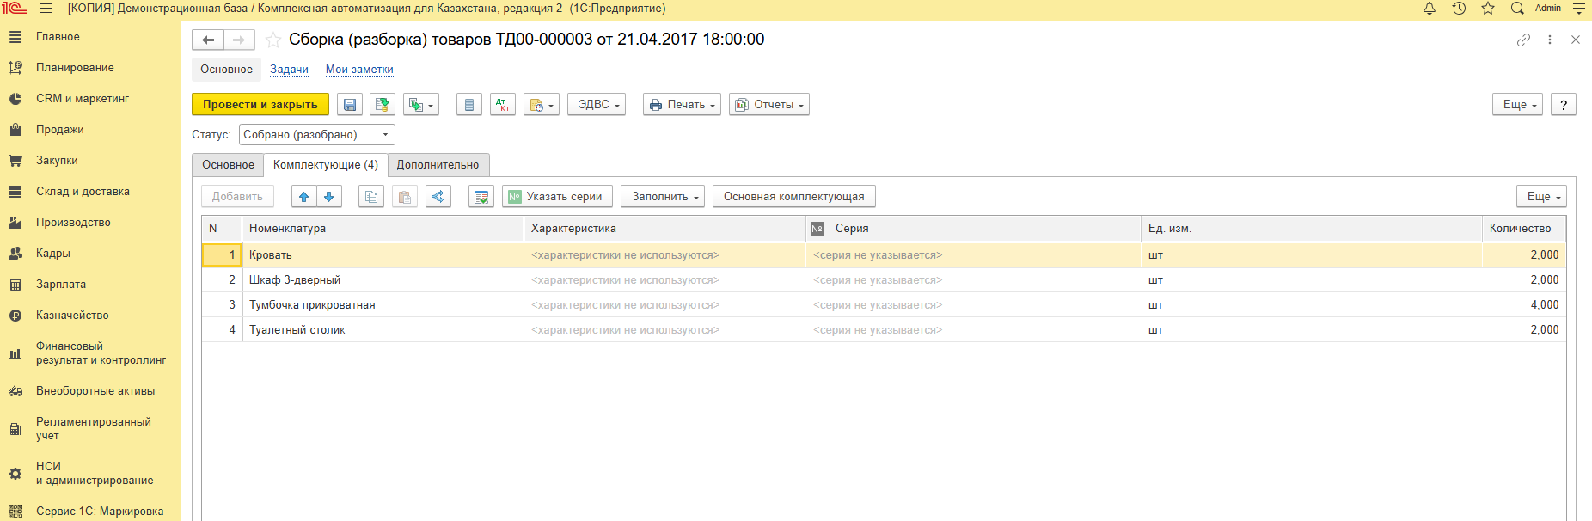Click Провести и закрыть button
This screenshot has height=521, width=1592.
[260, 105]
